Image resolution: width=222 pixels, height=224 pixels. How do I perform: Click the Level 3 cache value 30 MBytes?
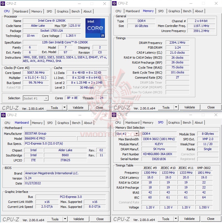87,88
